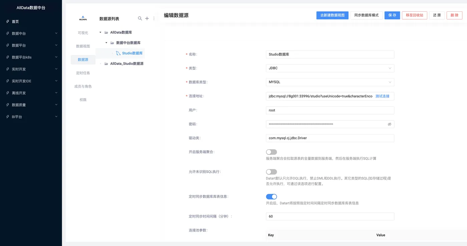The height and width of the screenshot is (246, 467).
Task: Select AllData_Studio数据源 in the tree
Action: tap(127, 63)
